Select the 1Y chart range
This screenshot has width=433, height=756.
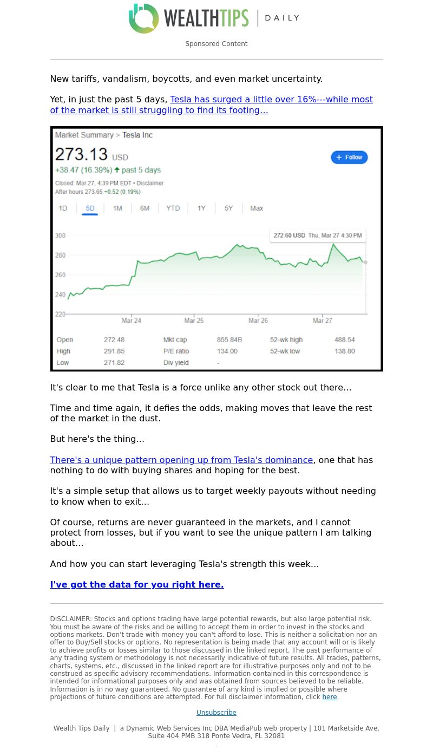coord(201,208)
